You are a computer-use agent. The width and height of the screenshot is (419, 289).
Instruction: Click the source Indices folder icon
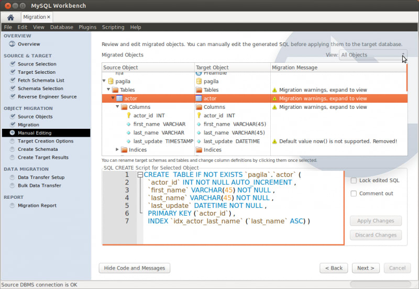click(x=124, y=150)
